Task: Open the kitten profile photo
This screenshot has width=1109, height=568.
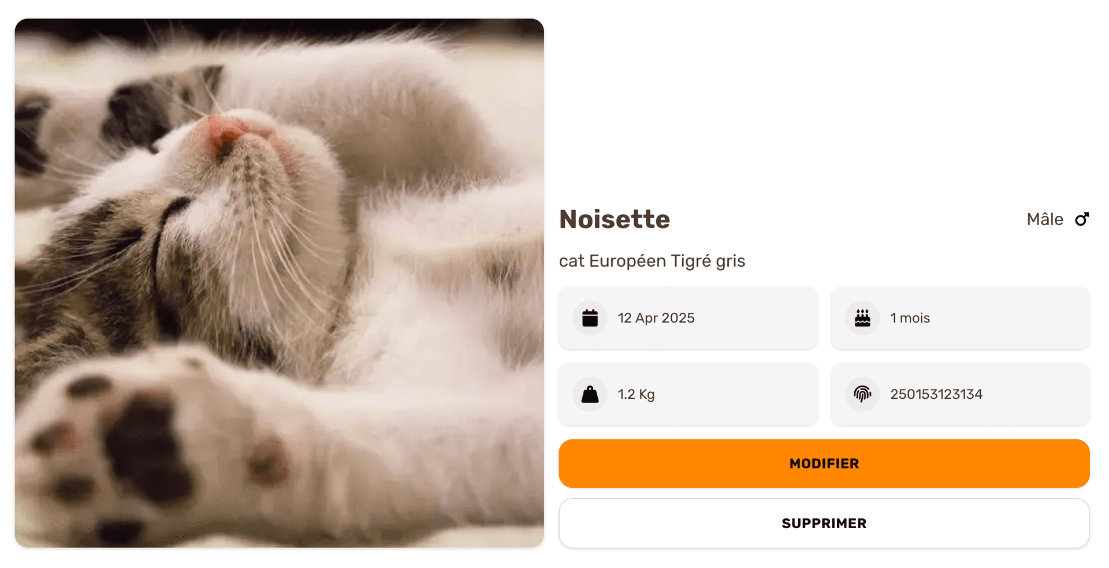Action: point(280,283)
